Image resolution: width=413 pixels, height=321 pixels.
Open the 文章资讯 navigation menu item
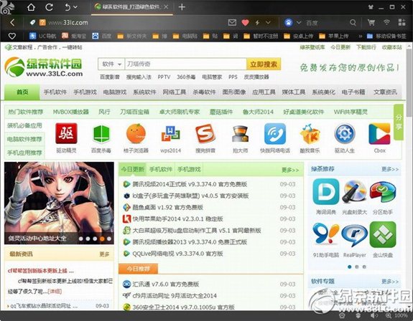click(385, 92)
